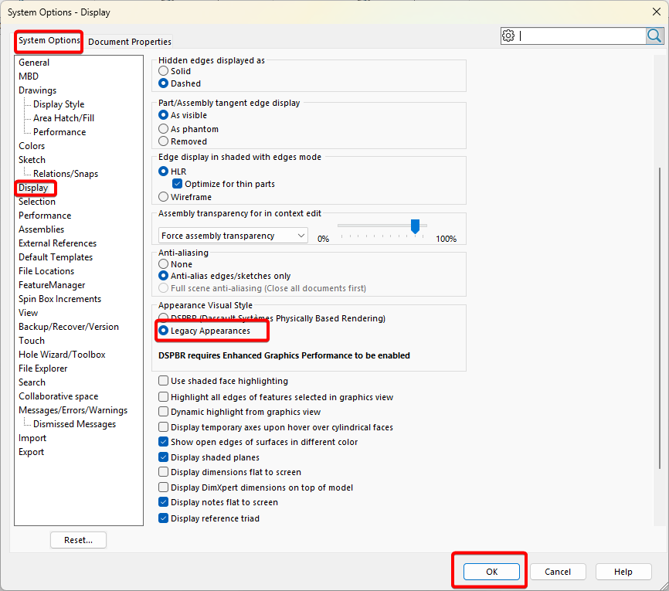Disable Display shaded planes checkbox

tap(164, 457)
